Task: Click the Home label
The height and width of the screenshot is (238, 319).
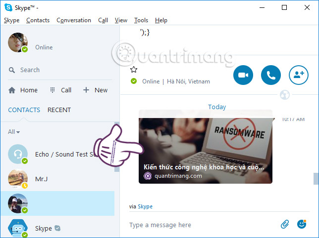Action: pos(29,90)
